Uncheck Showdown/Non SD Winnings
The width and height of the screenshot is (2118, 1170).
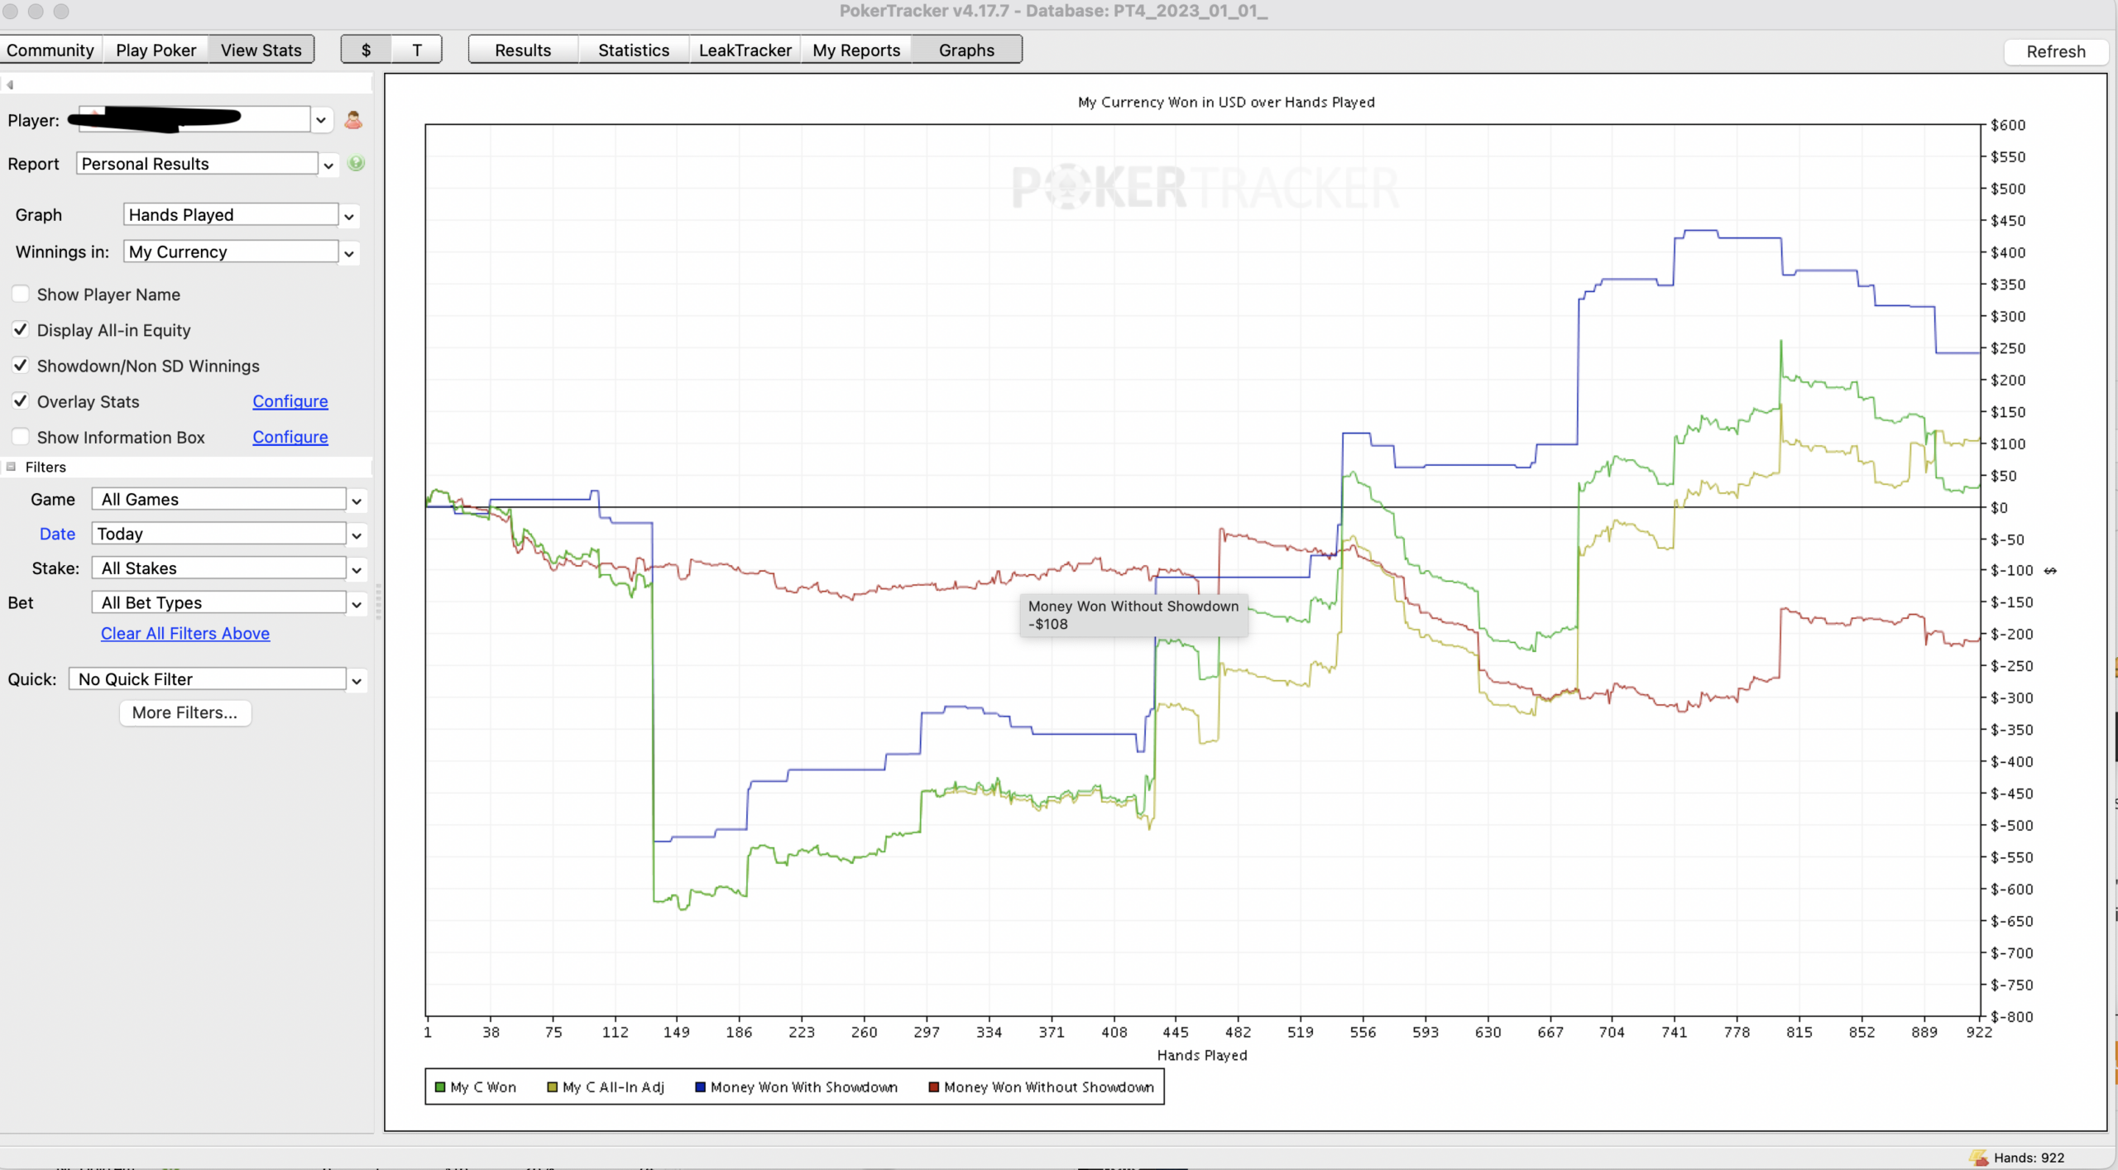tap(21, 365)
